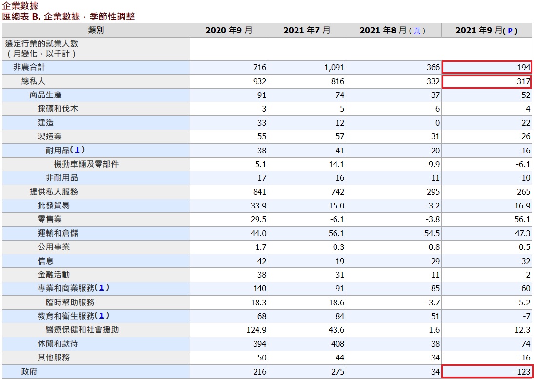The width and height of the screenshot is (534, 379).
Task: Click the highlighted 194 value cell
Action: 488,68
